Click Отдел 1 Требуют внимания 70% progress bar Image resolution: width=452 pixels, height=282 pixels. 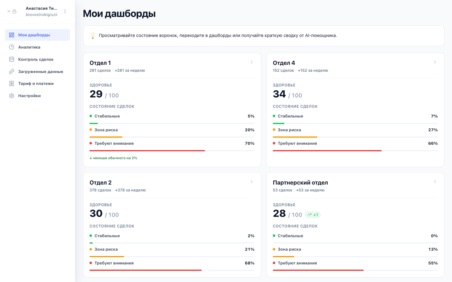pyautogui.click(x=172, y=151)
